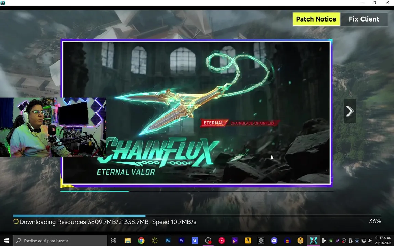Open Task View on the taskbar
This screenshot has height=246, width=394.
click(114, 241)
